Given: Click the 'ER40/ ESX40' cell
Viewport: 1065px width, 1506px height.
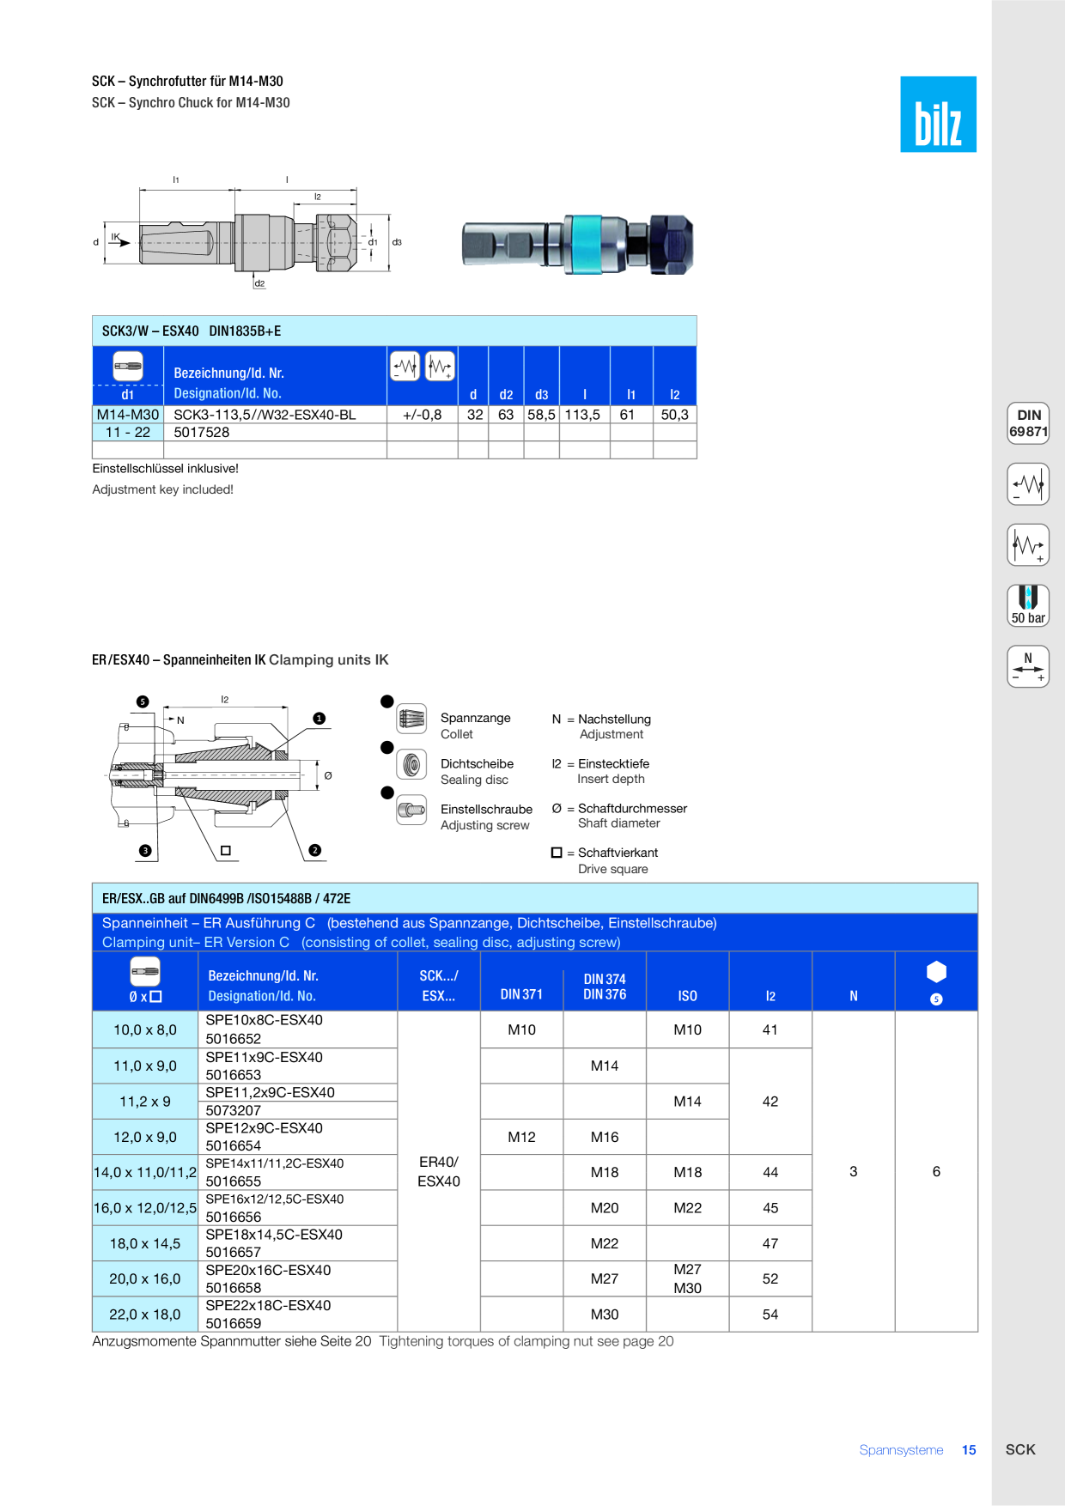Looking at the screenshot, I should click(439, 1171).
